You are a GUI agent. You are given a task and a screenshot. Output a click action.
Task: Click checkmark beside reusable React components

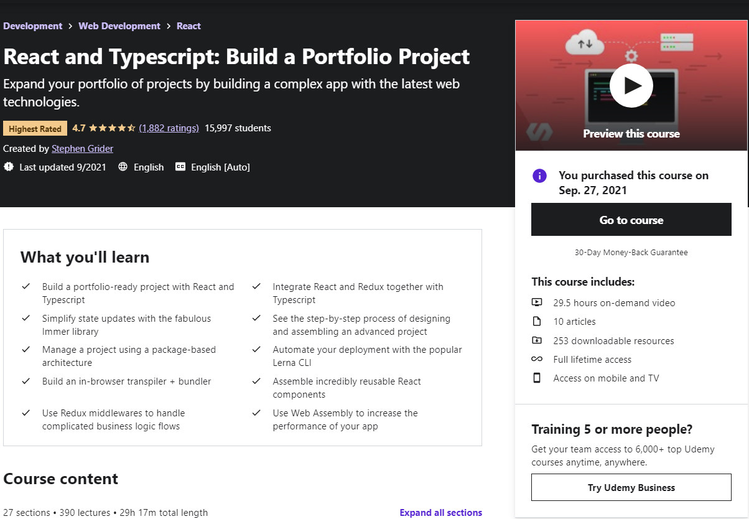click(x=256, y=381)
